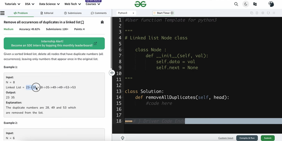Screen dimensions: 282x141
Task: Open the site search magnifier
Action: click(x=236, y=4)
